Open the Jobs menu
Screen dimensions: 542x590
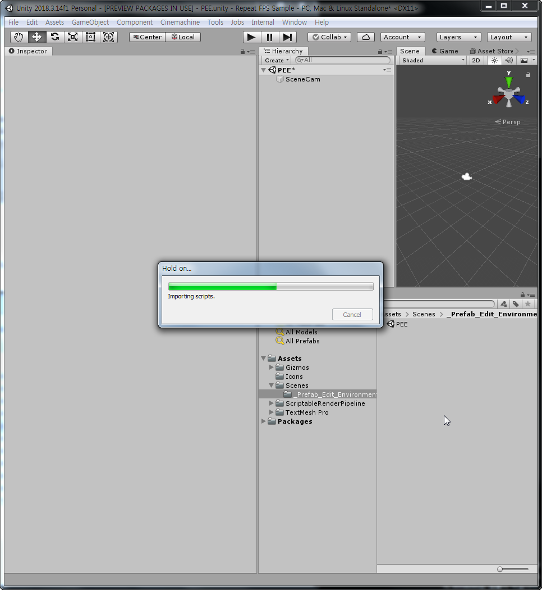[237, 22]
